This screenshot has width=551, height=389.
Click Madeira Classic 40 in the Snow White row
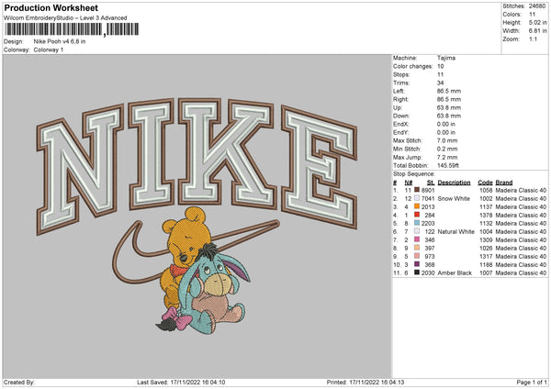(x=521, y=199)
